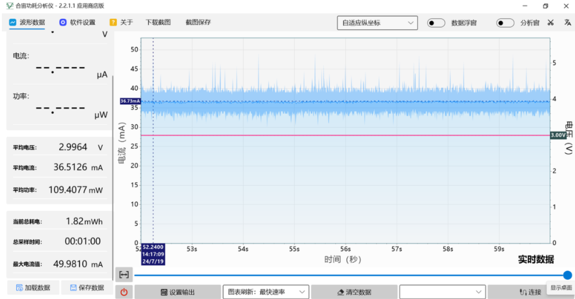Switch to the 波形数据 tab
This screenshot has width=575, height=299.
[x=27, y=22]
